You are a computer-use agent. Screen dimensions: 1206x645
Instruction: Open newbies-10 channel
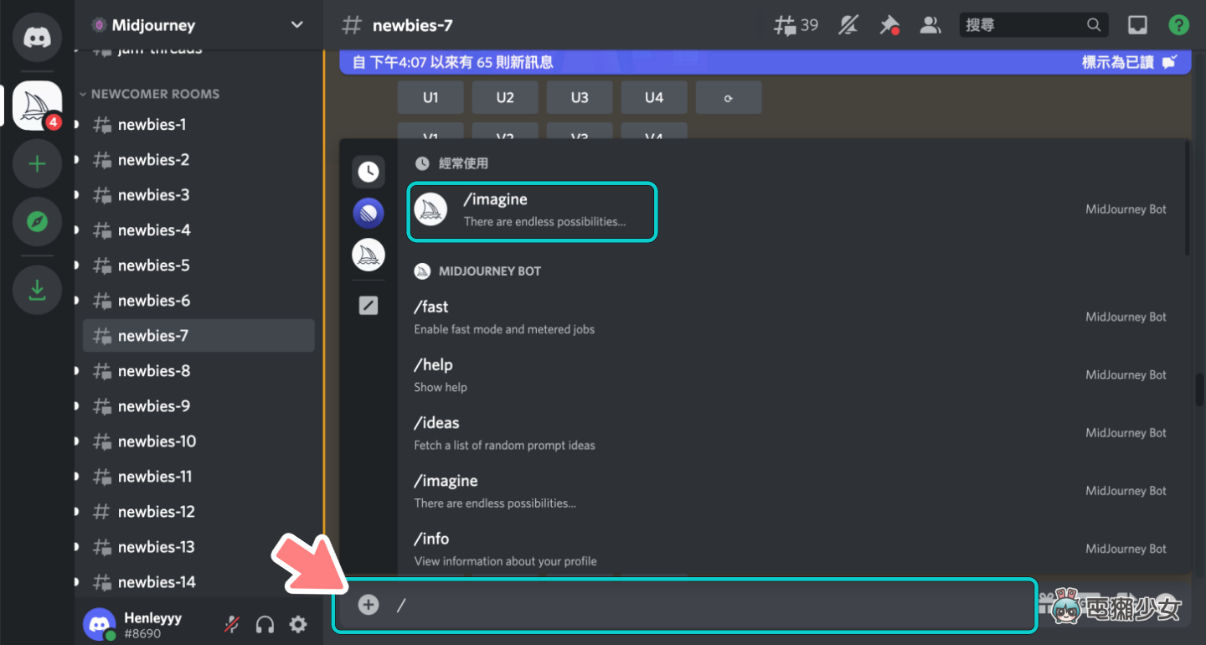(198, 441)
